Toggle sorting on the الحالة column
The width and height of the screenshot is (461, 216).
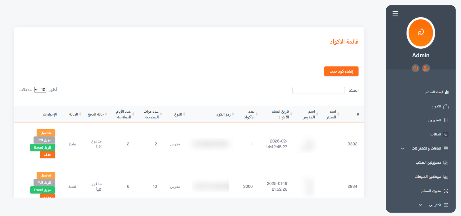[74, 114]
